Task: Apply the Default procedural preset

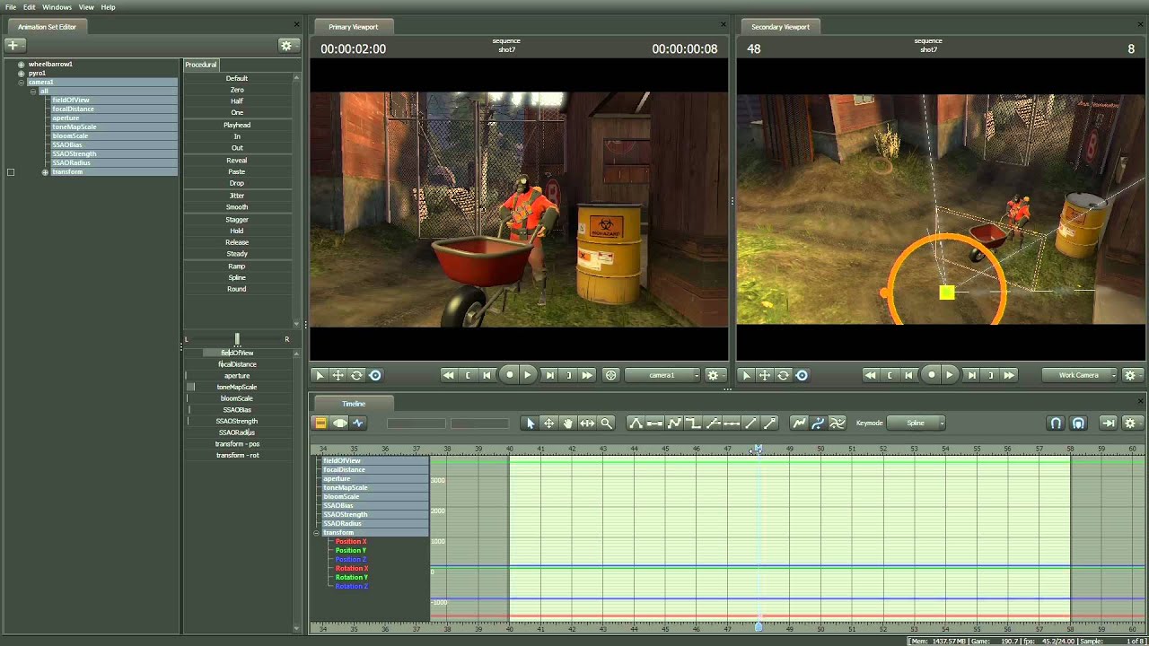Action: [x=237, y=78]
